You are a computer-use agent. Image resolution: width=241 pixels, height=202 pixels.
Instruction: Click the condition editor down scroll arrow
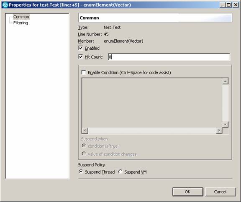tap(225, 125)
